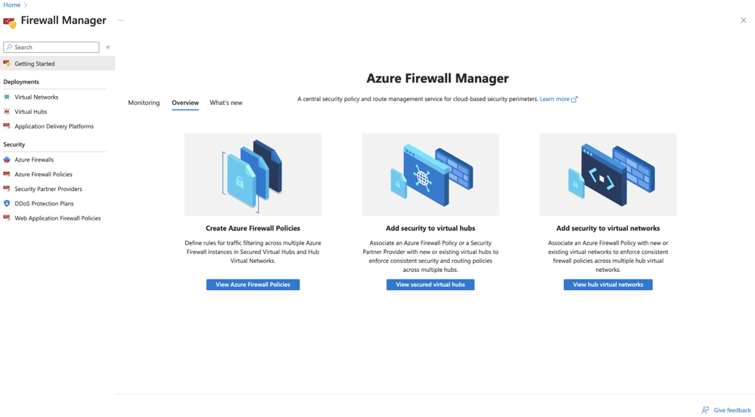Click View secured virtual hubs button
Viewport: 755px width, 417px height.
(x=430, y=285)
